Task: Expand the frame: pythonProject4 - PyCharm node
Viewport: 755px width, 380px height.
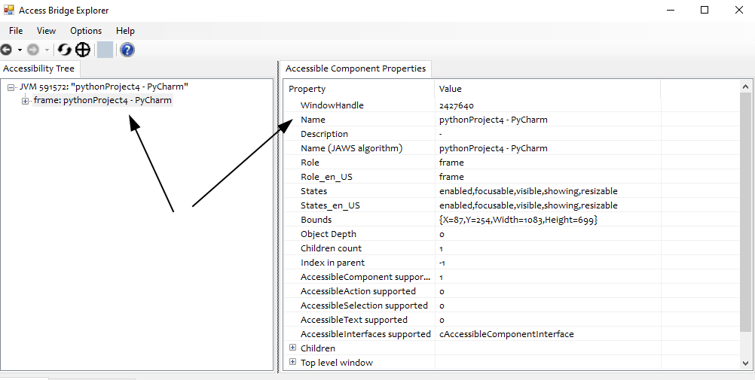Action: pyautogui.click(x=25, y=101)
